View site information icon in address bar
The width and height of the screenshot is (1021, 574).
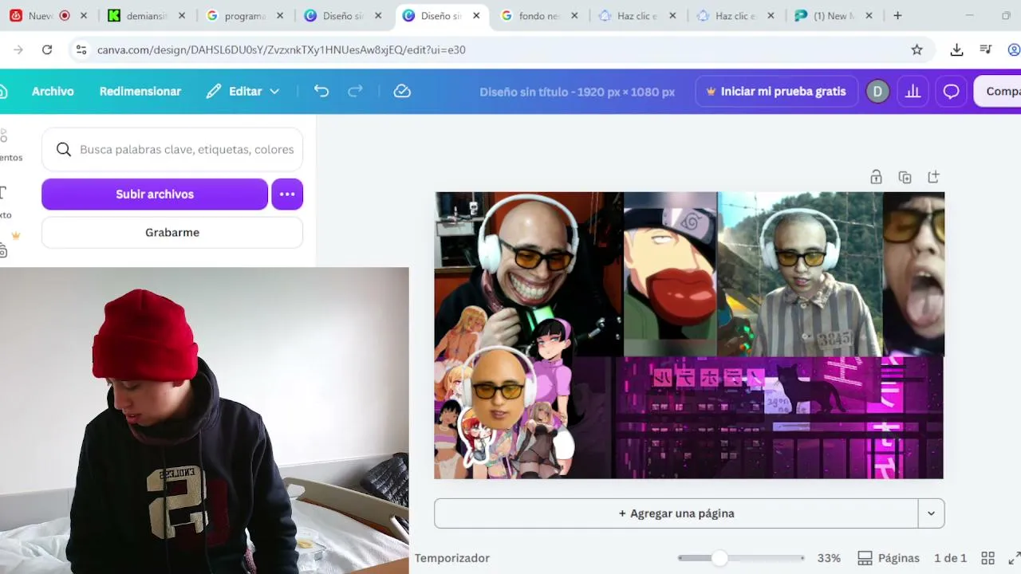pos(81,49)
